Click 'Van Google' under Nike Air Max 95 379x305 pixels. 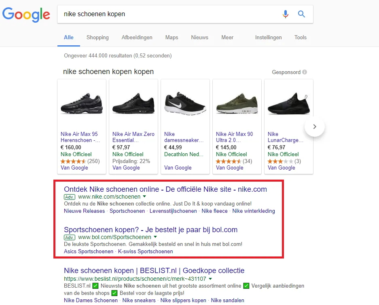pos(74,168)
